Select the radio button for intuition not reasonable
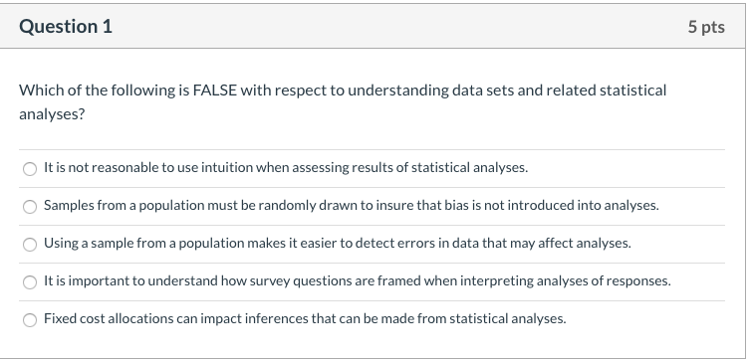This screenshot has width=750, height=364. [x=30, y=169]
